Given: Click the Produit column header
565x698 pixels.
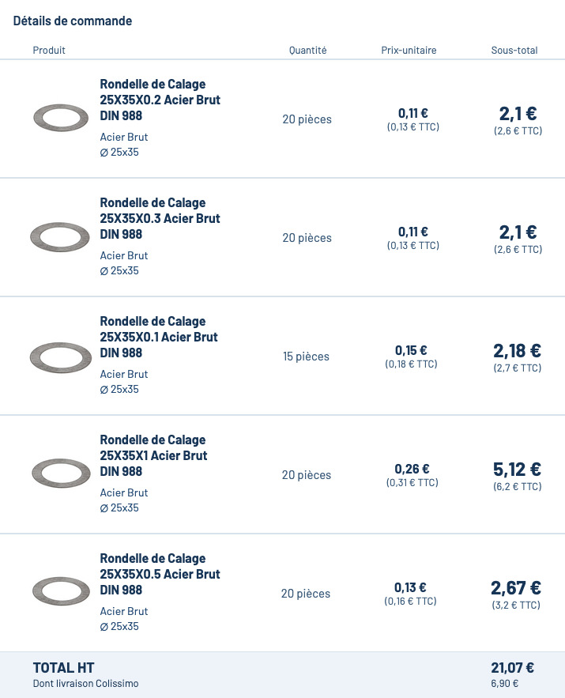Looking at the screenshot, I should tap(49, 51).
